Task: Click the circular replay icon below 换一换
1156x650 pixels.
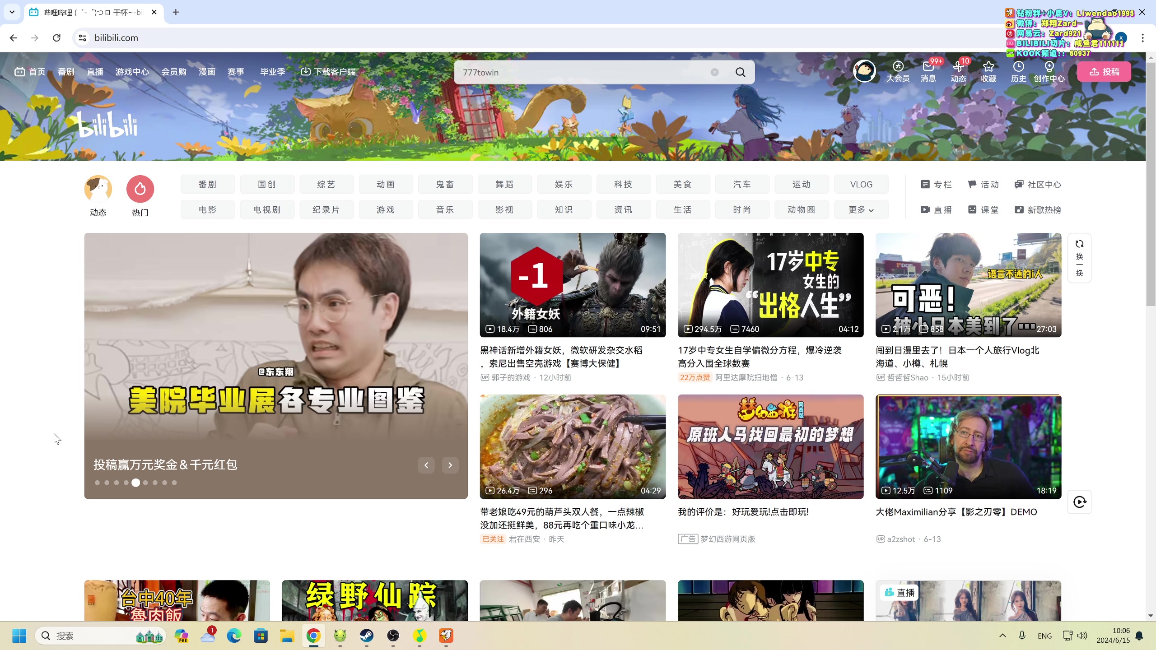Action: (1079, 501)
